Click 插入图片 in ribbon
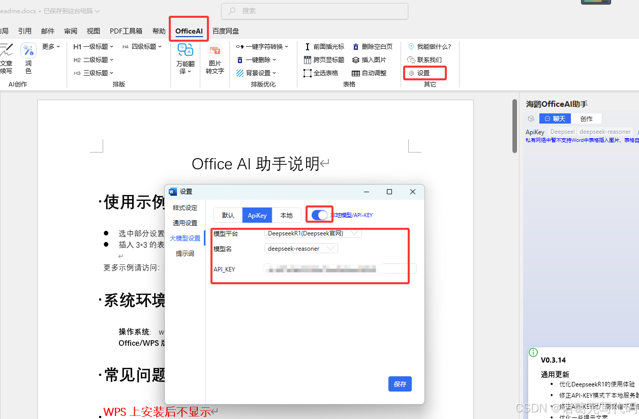Viewport: 639px width, 419px height. coord(370,59)
